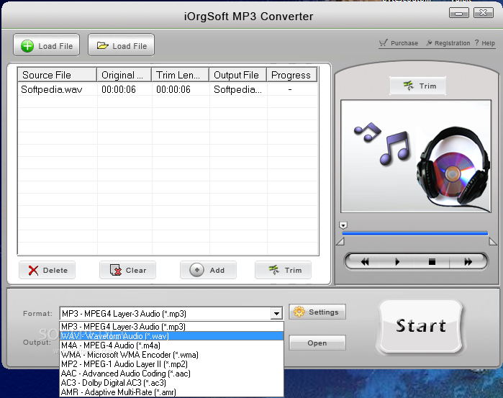Play the audio in preview player
Screen dimensions: 503x398
[397, 261]
